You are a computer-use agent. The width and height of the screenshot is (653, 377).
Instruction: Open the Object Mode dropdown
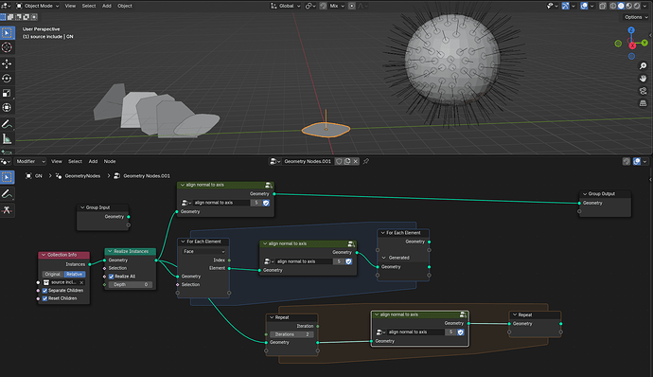(38, 6)
